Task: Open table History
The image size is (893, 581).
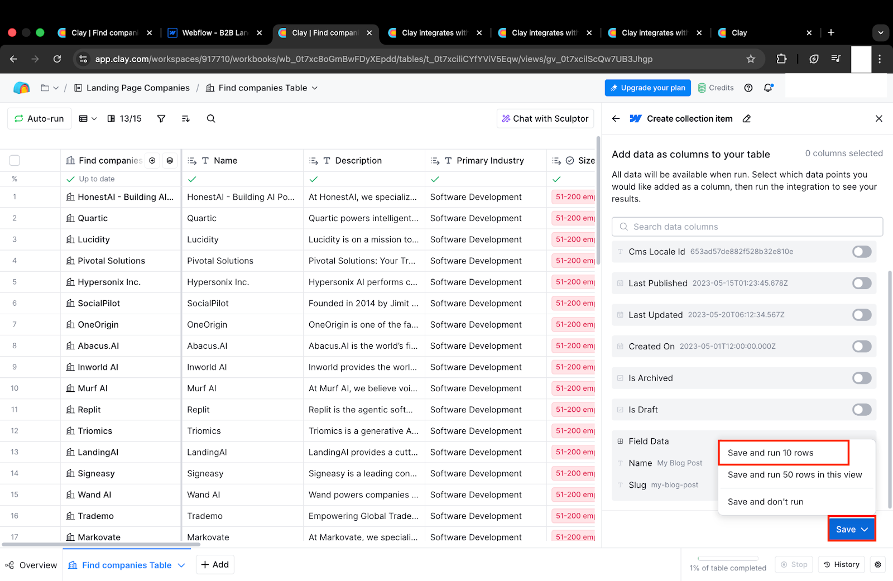Action: coord(842,564)
